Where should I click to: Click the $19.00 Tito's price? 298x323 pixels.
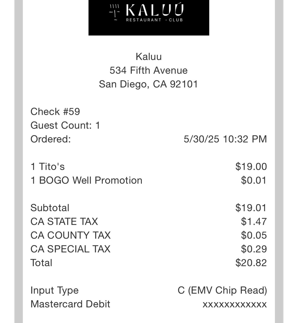pos(251,166)
